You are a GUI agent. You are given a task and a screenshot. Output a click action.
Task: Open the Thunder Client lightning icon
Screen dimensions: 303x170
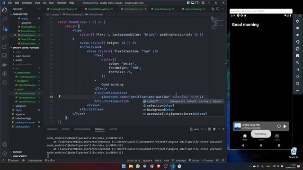pyautogui.click(x=4, y=74)
